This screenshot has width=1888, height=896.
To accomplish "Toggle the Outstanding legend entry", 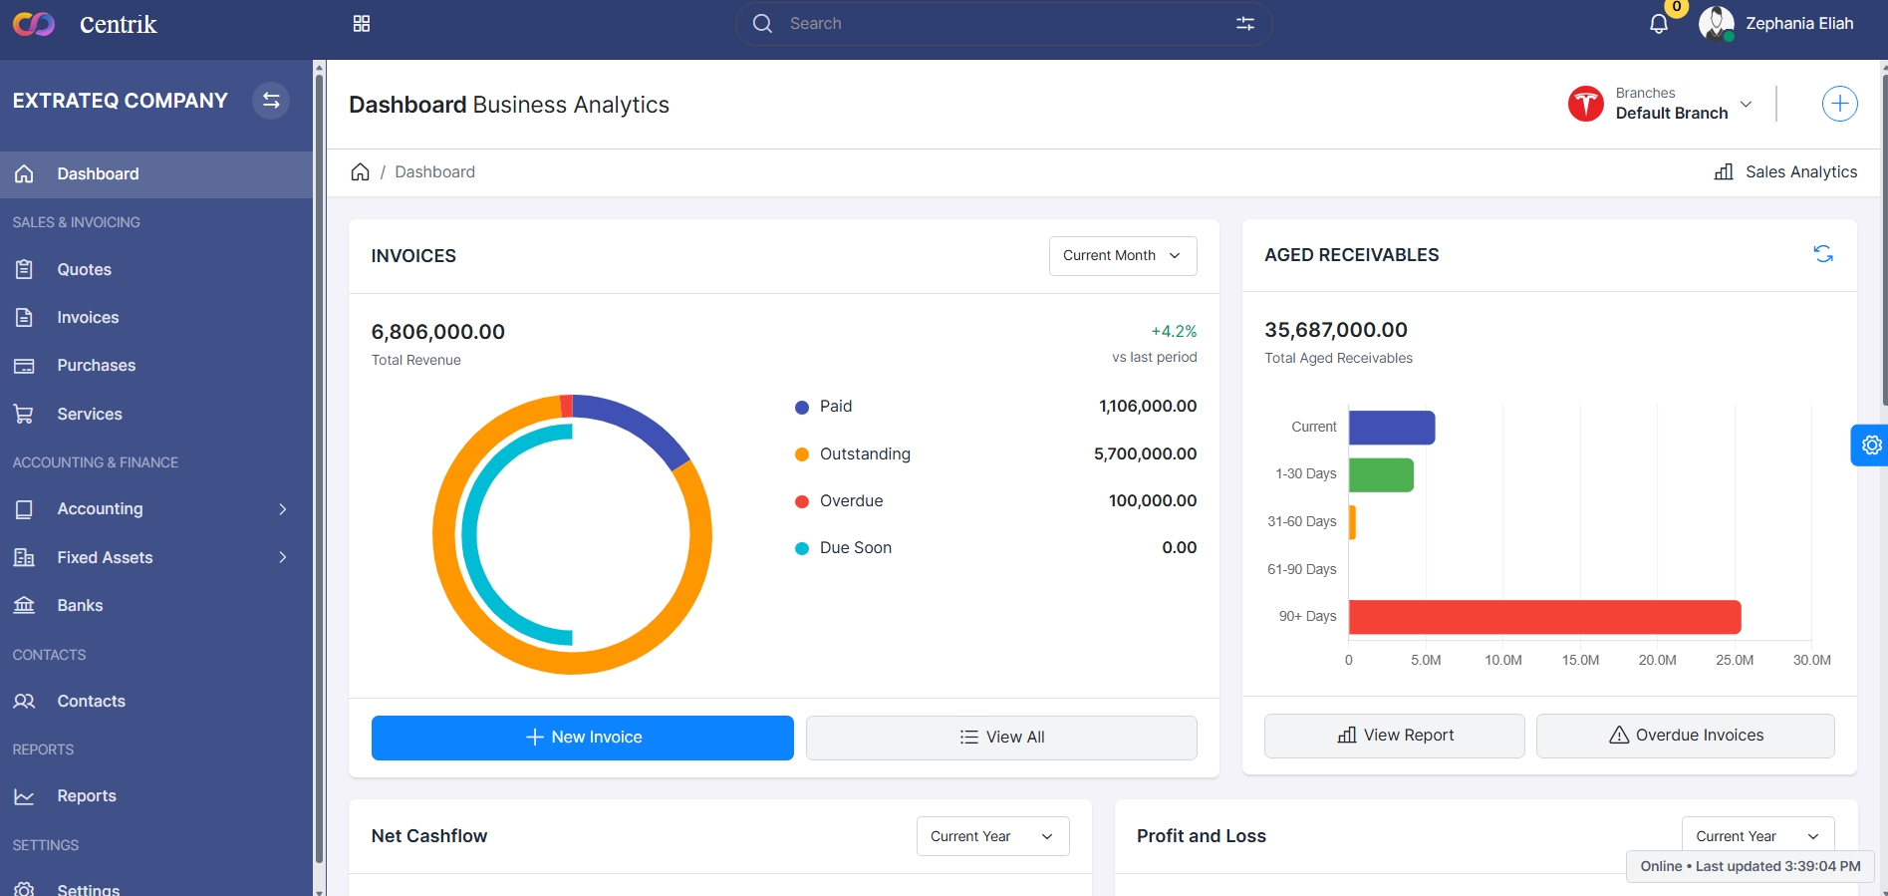I will (x=864, y=454).
